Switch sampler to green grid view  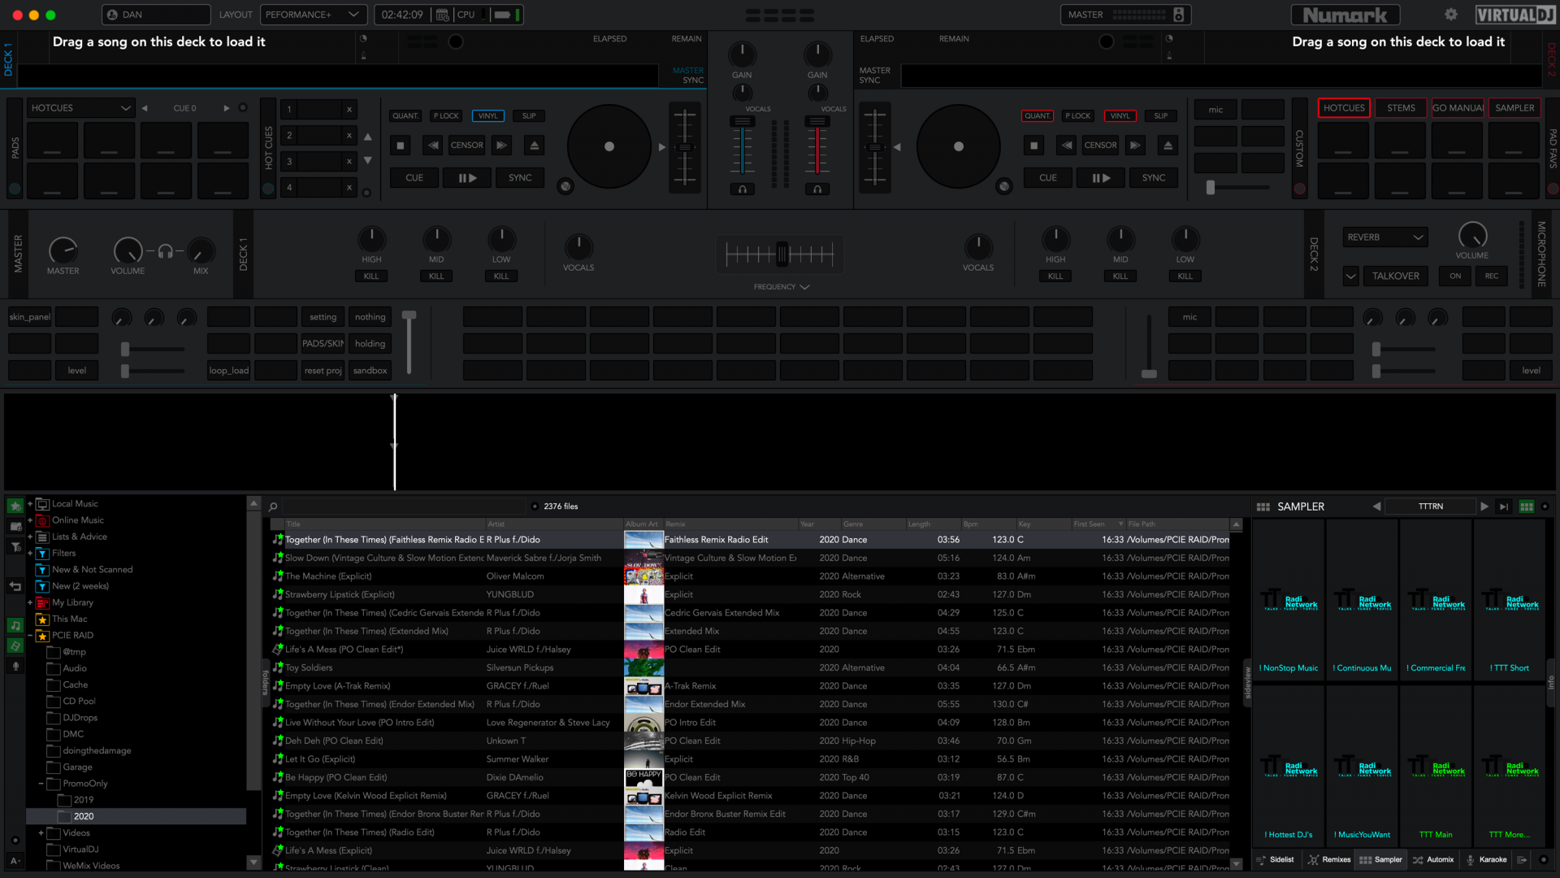pos(1527,506)
